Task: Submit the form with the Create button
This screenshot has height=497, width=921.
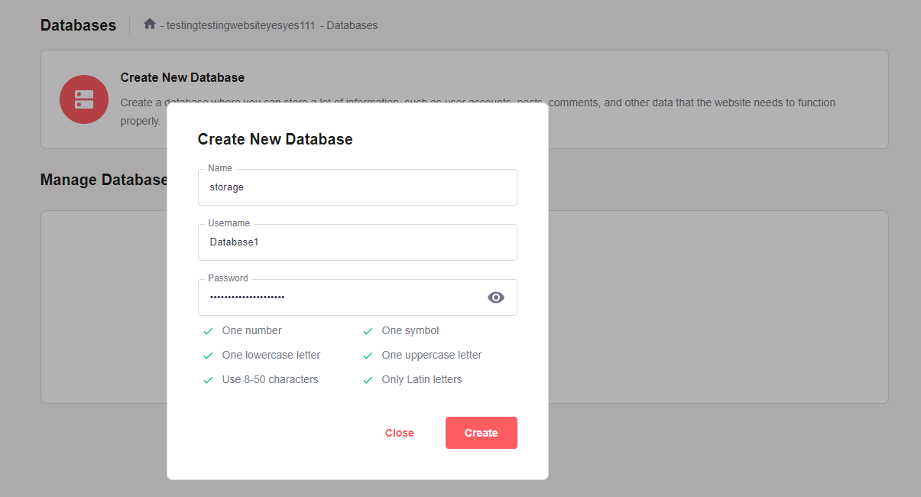Action: click(481, 432)
